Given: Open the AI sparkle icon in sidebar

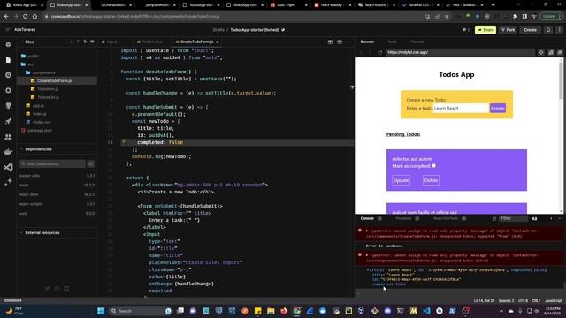Looking at the screenshot, I should click(8, 183).
